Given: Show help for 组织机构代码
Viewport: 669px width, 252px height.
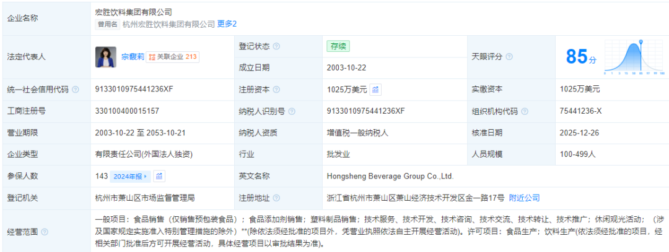Looking at the screenshot, I should click(525, 112).
